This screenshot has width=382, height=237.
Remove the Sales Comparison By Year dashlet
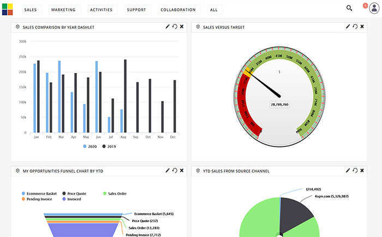click(x=182, y=27)
